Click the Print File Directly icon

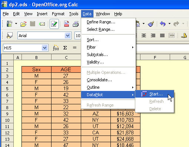tap(76, 24)
